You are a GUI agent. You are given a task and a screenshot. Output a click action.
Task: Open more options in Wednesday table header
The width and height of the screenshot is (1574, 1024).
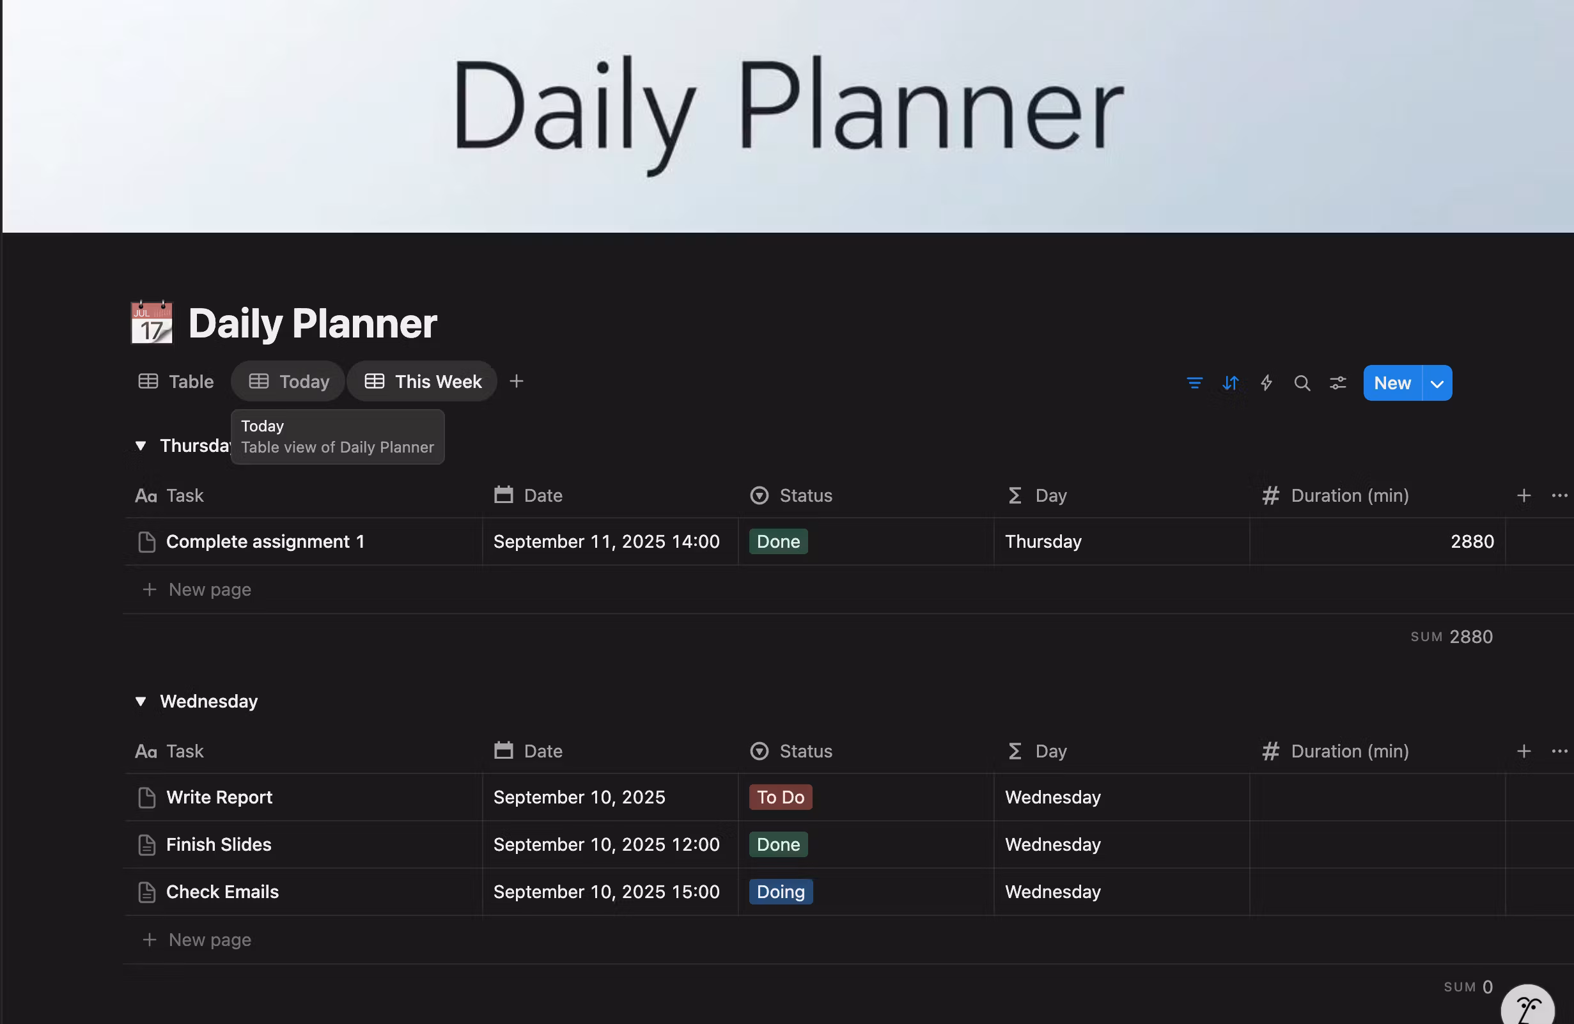click(1559, 751)
